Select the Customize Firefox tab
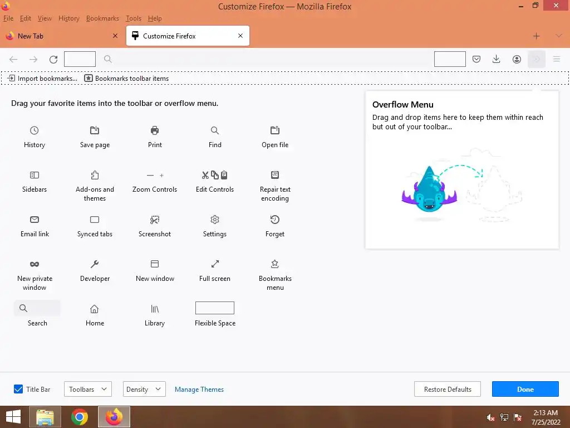 188,36
